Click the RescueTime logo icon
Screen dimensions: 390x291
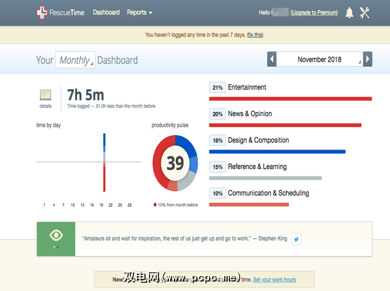pyautogui.click(x=41, y=12)
